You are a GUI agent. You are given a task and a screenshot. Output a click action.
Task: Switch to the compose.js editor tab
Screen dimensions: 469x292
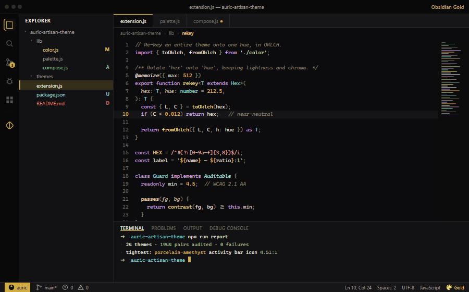[x=208, y=21]
